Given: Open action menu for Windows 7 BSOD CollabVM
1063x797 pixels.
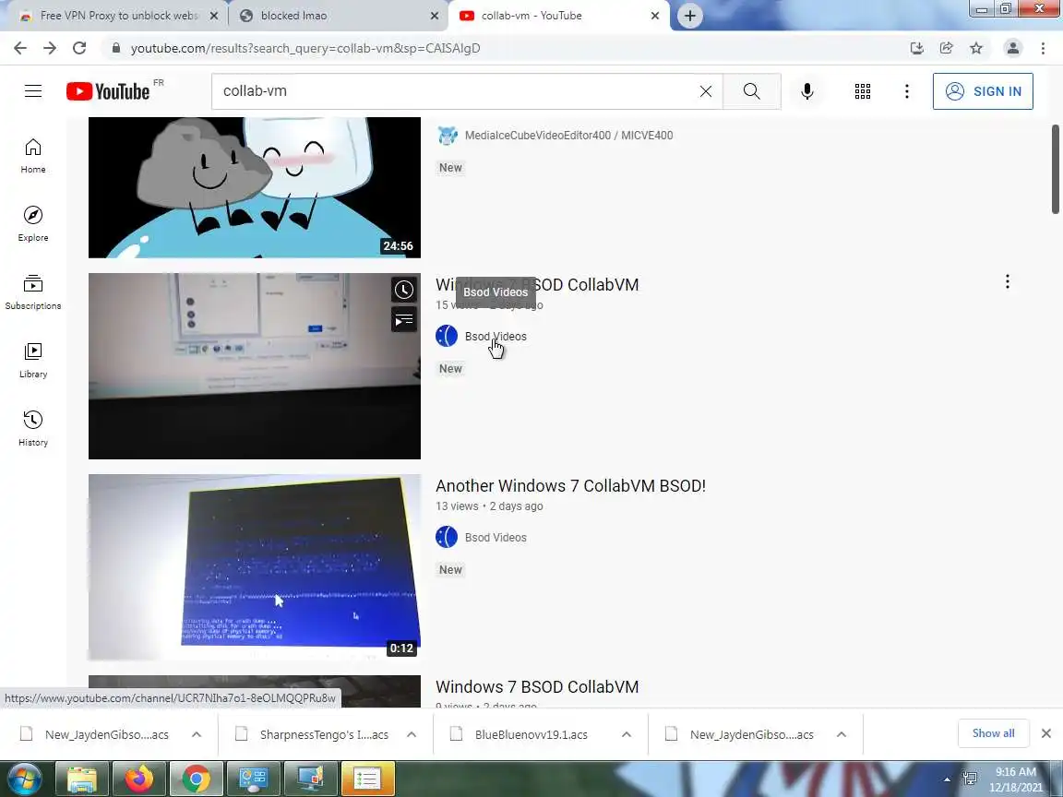Looking at the screenshot, I should [1008, 281].
